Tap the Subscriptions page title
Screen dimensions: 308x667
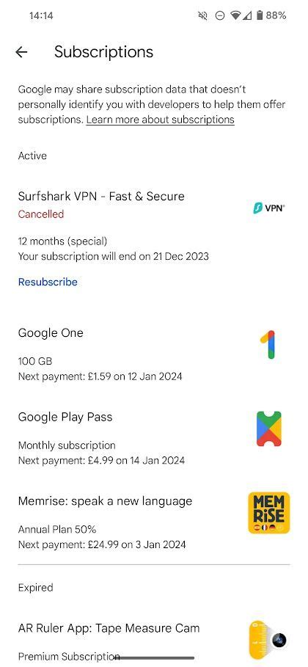[104, 52]
